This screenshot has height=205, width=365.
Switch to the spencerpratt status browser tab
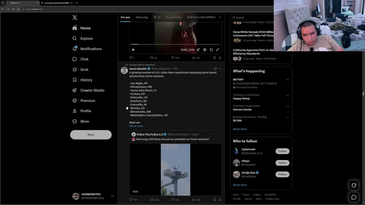coord(57,3)
